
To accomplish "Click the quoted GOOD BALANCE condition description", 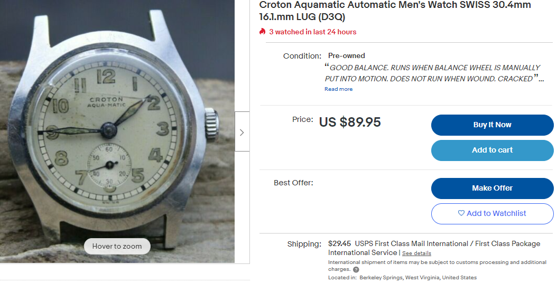I will (x=434, y=73).
